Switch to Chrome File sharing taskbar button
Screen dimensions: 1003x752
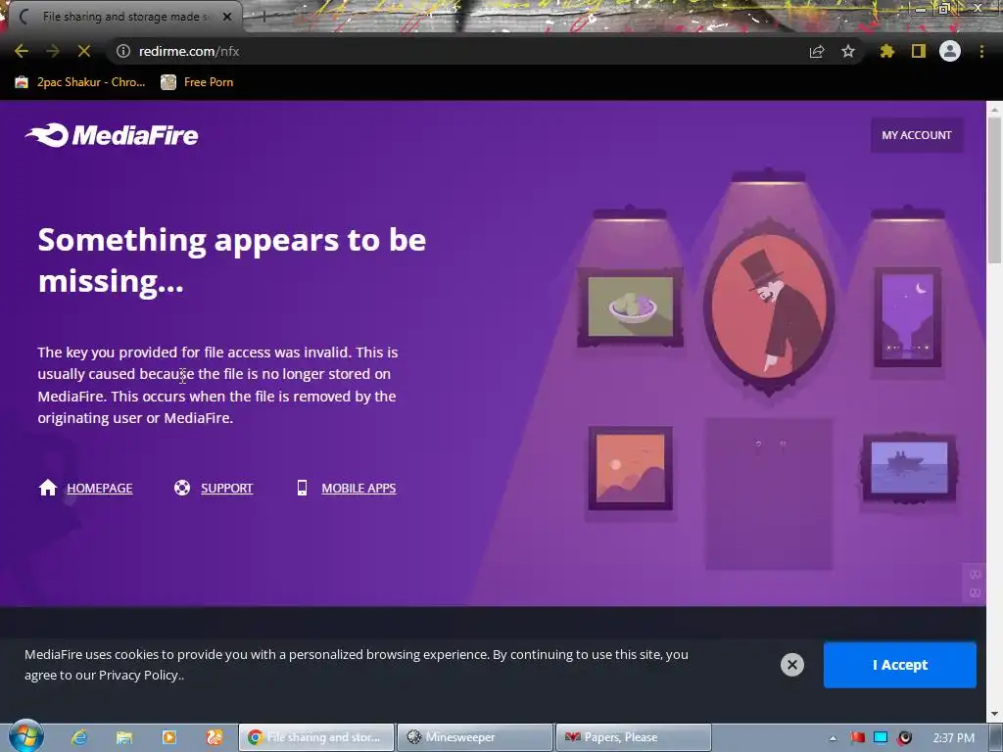click(316, 737)
